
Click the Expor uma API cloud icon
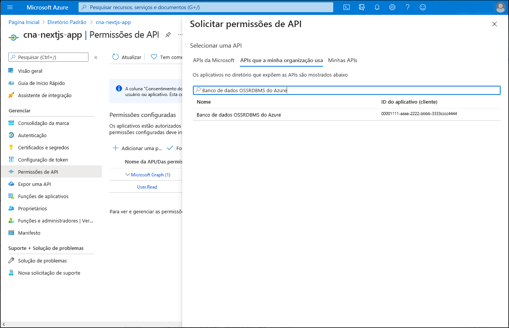point(11,184)
